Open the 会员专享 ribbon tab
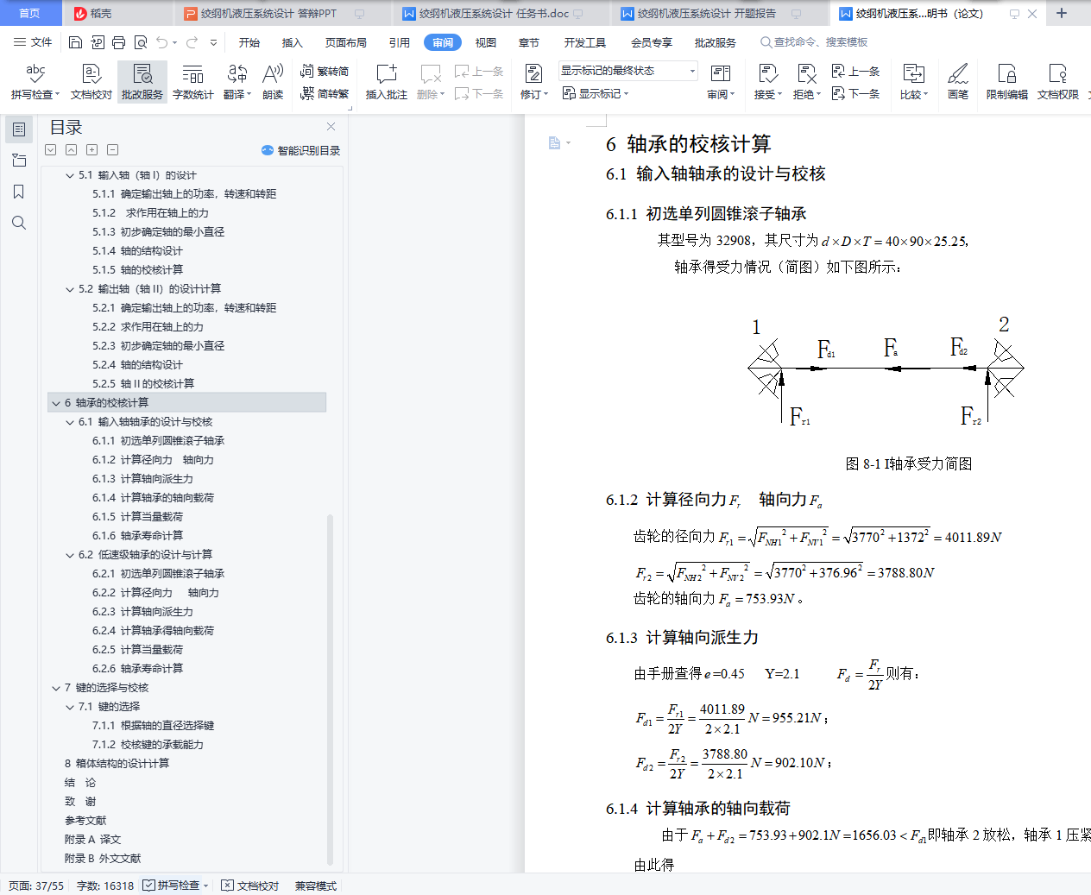Screen dimensions: 1091x895 [652, 42]
